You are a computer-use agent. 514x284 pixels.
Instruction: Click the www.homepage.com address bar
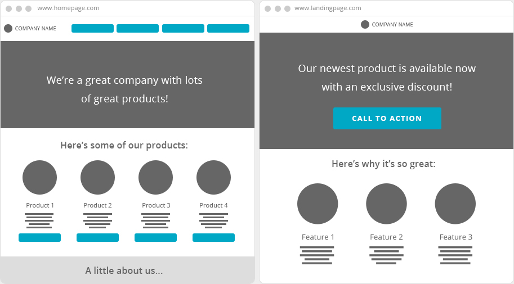(x=68, y=8)
